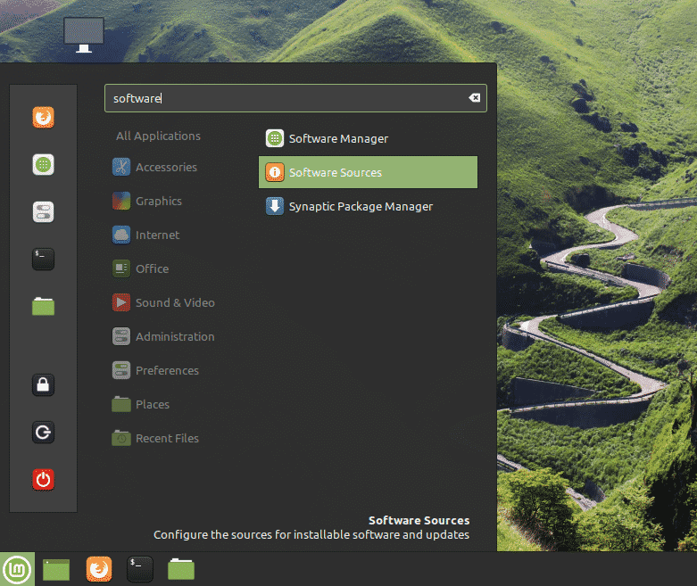
Task: Open the Recent Files category label
Action: (x=167, y=439)
